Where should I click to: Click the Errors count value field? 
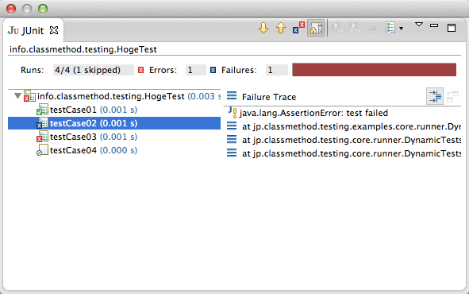(196, 70)
